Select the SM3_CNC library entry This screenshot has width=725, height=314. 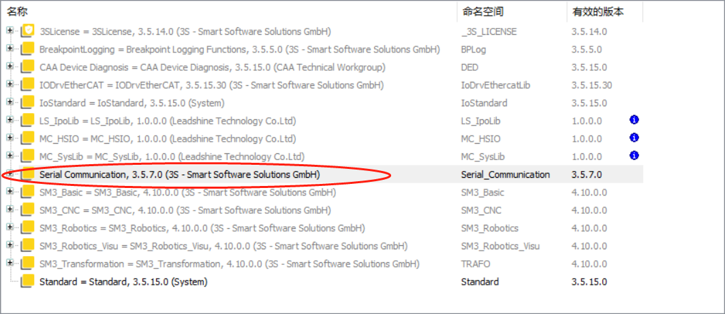coord(185,210)
